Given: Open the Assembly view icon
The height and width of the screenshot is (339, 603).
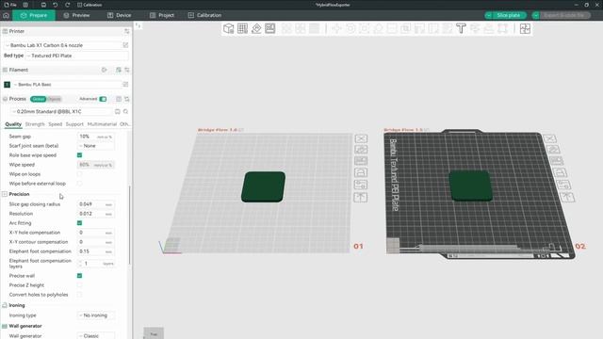Looking at the screenshot, I should (x=525, y=28).
